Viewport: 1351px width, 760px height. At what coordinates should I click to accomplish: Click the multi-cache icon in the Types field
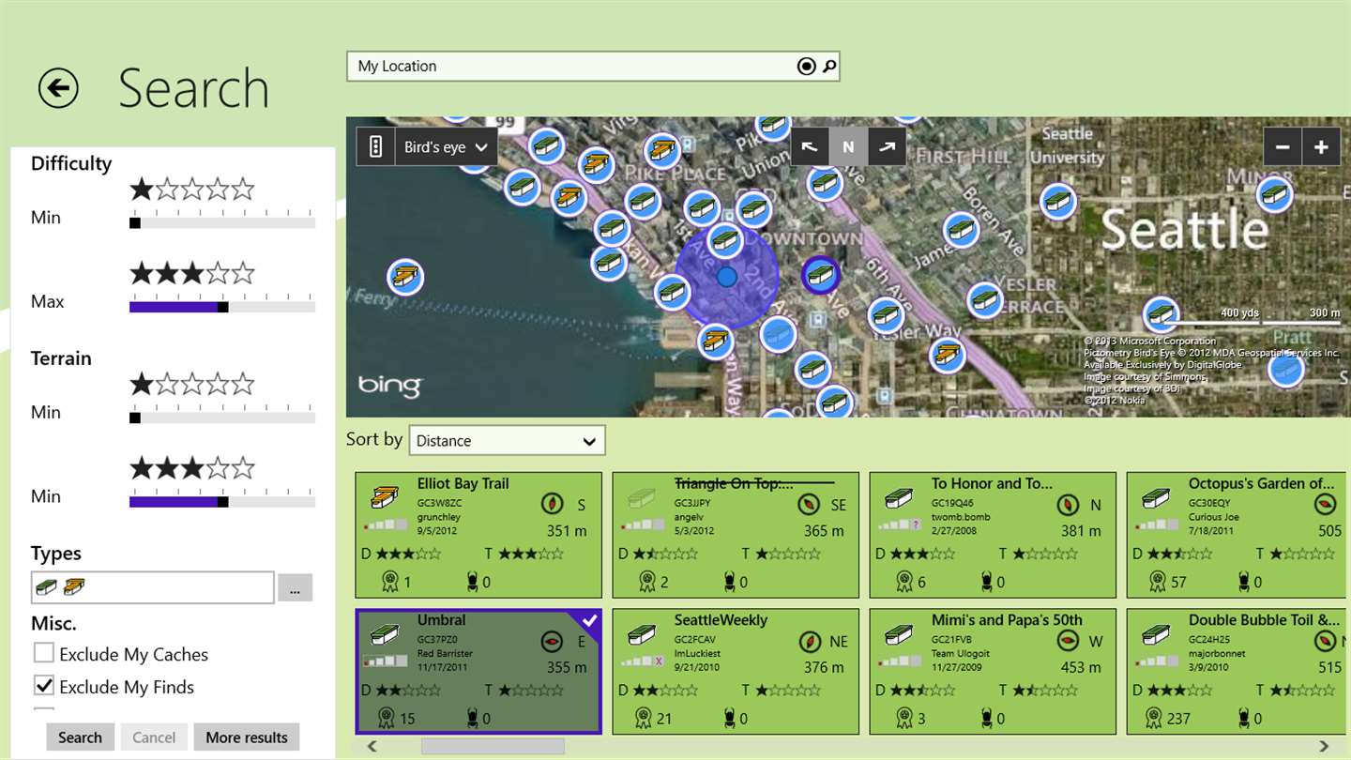pos(74,587)
